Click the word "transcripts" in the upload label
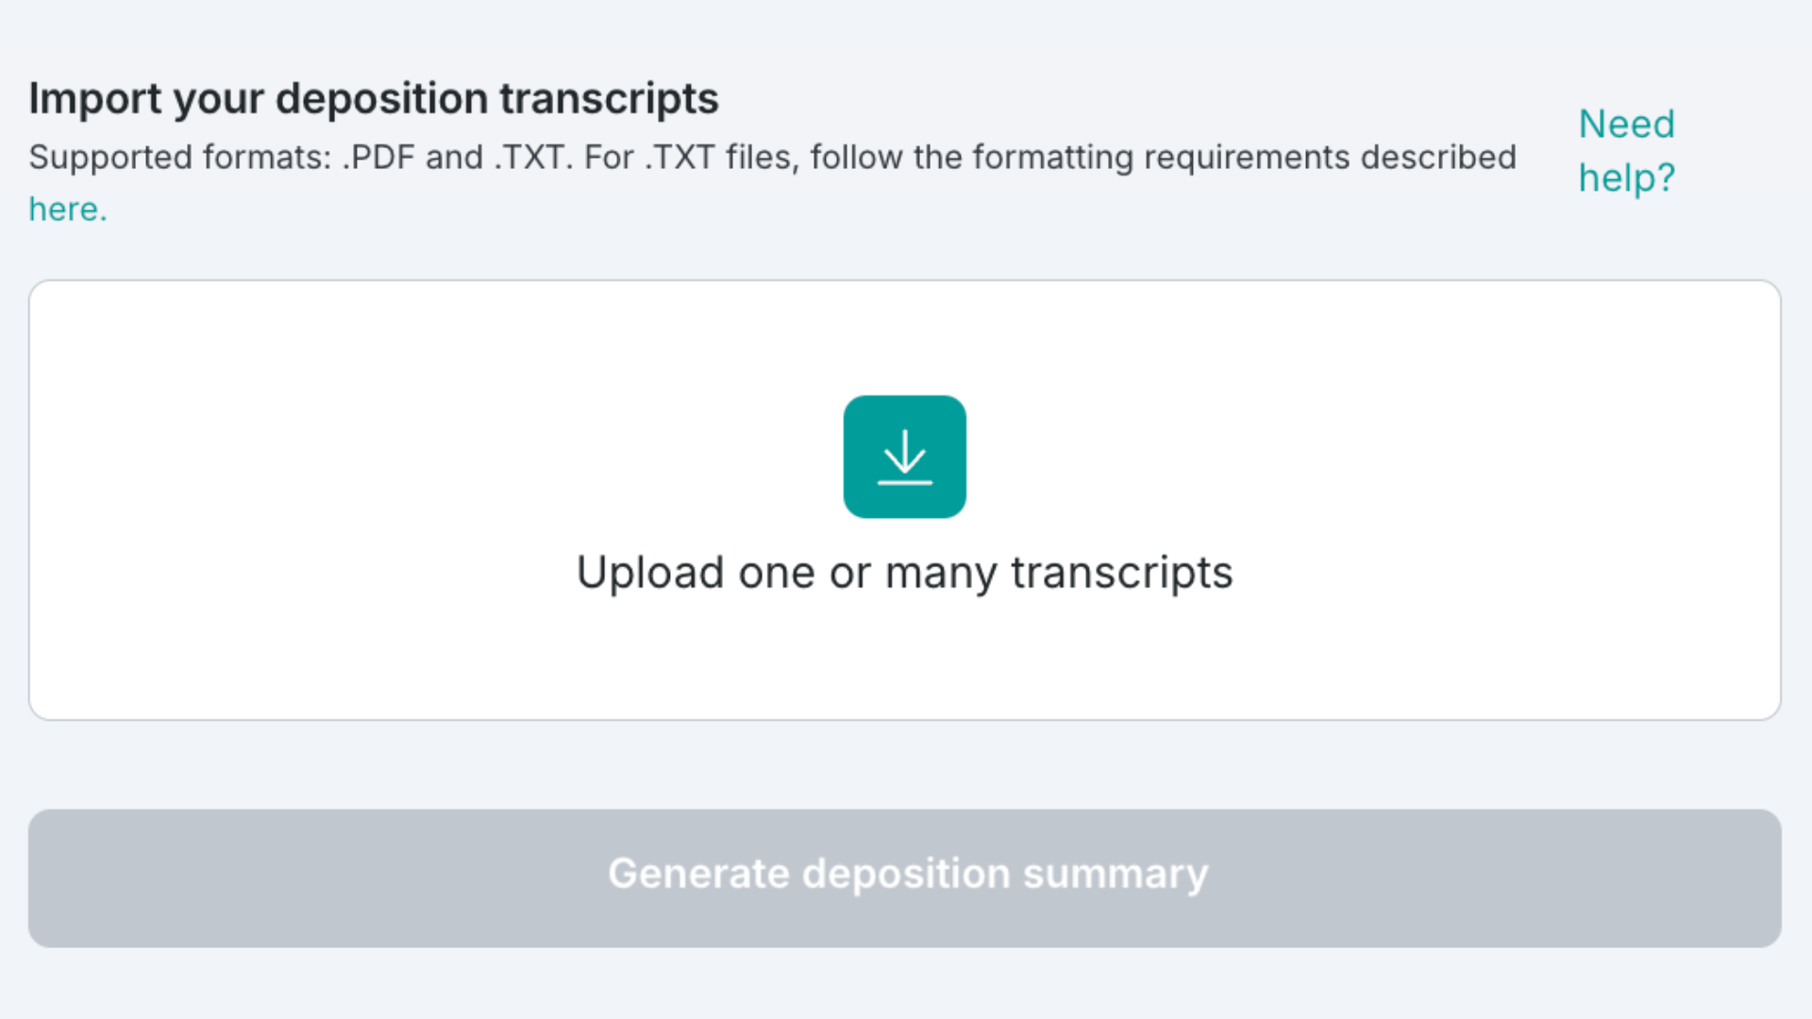This screenshot has height=1019, width=1812. coord(1121,573)
